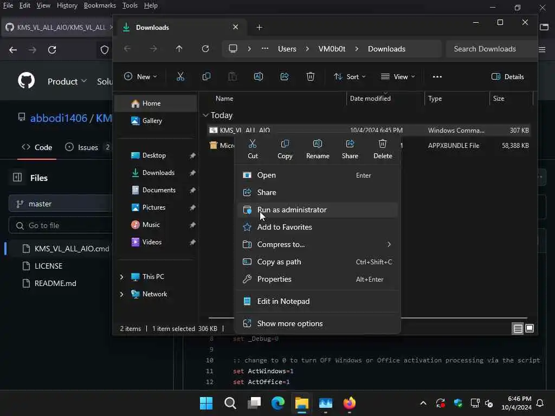Viewport: 555px width, 416px height.
Task: Collapse the Today group
Action: [205, 115]
